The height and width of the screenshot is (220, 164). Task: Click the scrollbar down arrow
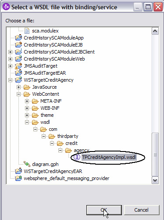point(155,180)
